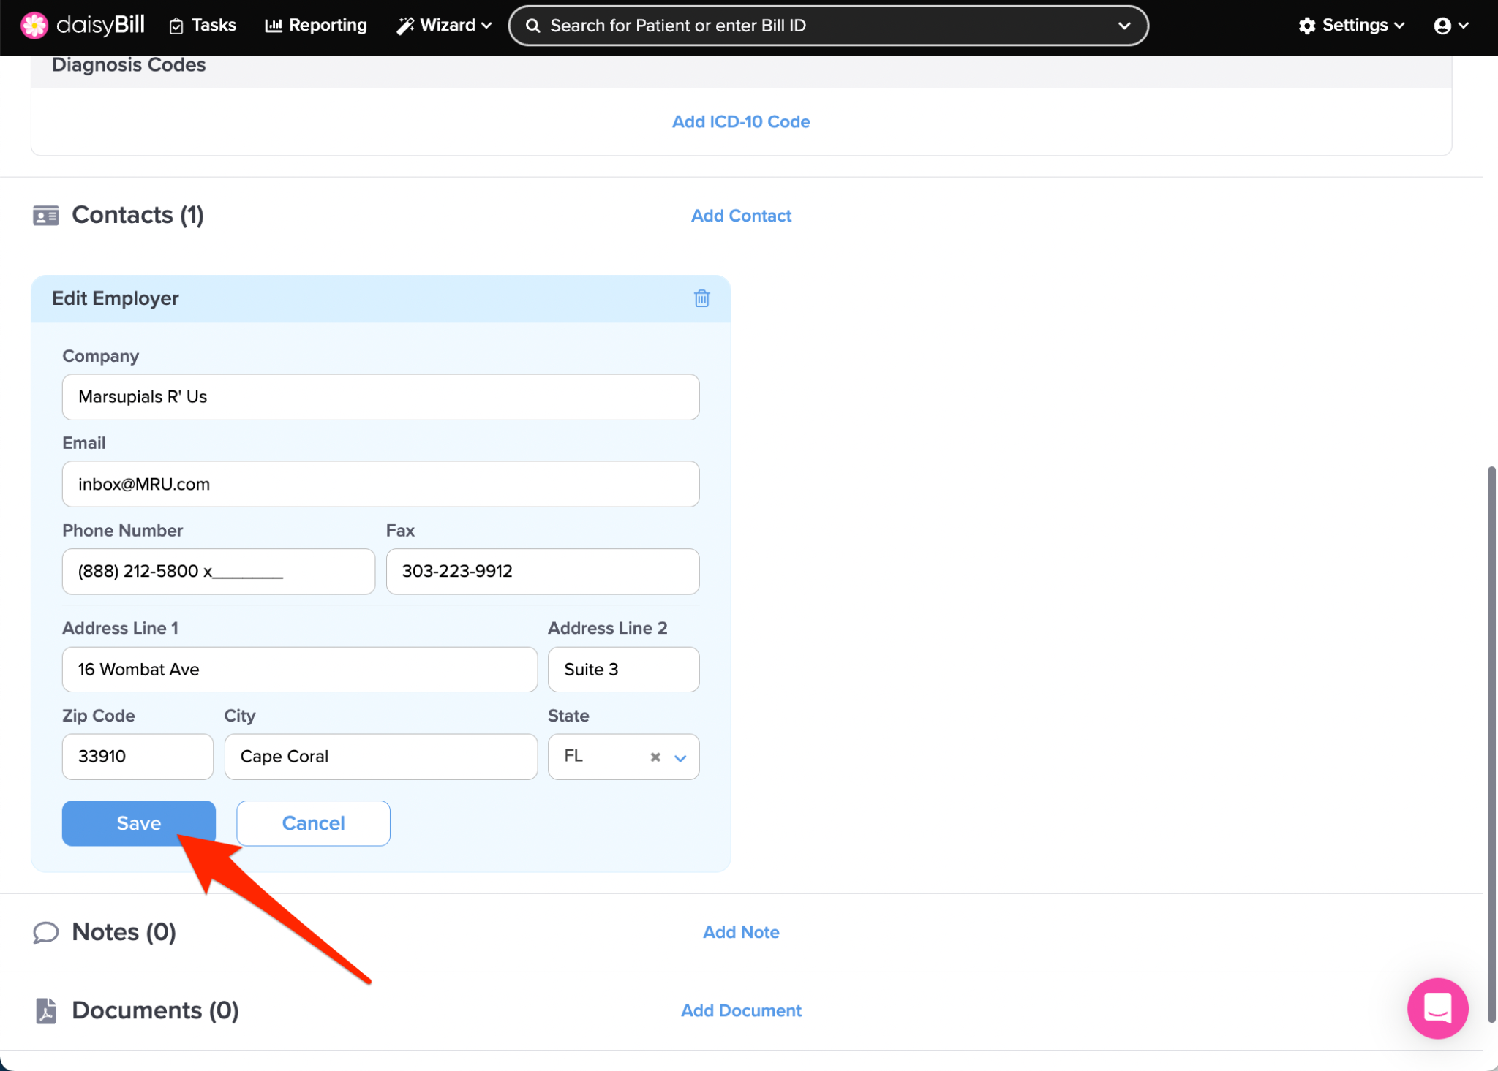The image size is (1498, 1071).
Task: Open the Tasks menu item
Action: coord(203,26)
